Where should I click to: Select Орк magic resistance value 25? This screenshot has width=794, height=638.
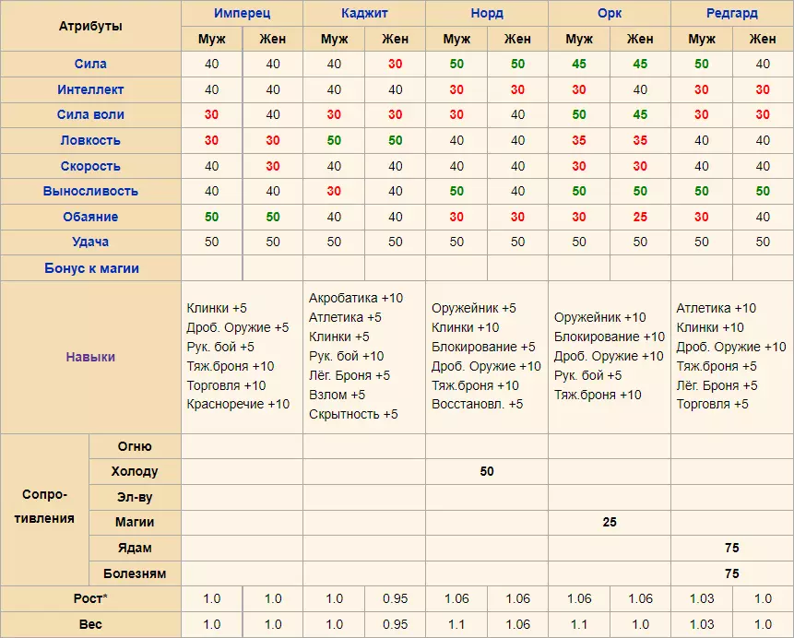pyautogui.click(x=610, y=522)
